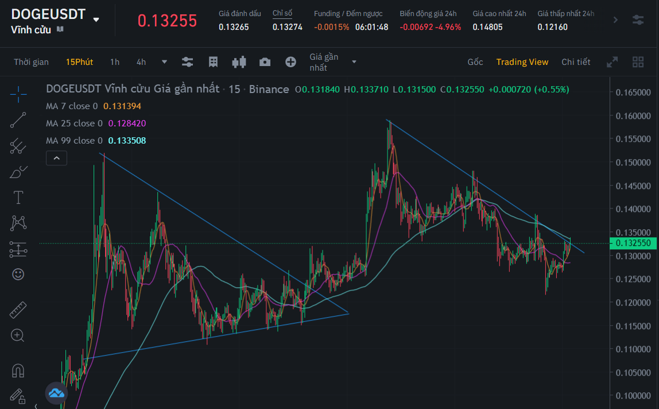659x409 pixels.
Task: Open the multi-chart grid layout
Action: click(x=638, y=62)
